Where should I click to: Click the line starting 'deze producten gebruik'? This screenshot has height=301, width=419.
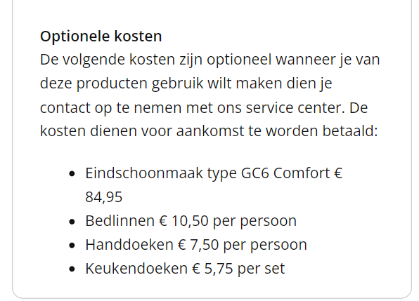186,83
